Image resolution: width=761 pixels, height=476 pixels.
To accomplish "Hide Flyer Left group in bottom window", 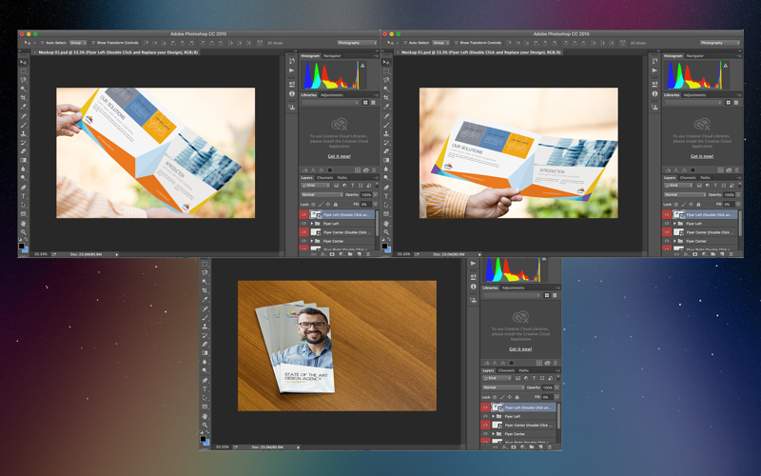I will pyautogui.click(x=485, y=416).
